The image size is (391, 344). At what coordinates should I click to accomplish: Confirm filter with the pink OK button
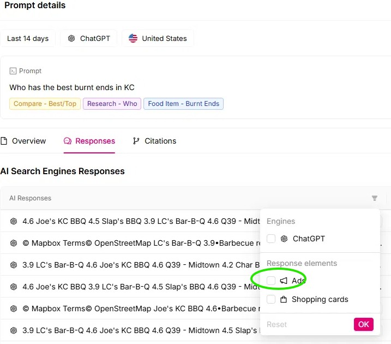coord(363,324)
